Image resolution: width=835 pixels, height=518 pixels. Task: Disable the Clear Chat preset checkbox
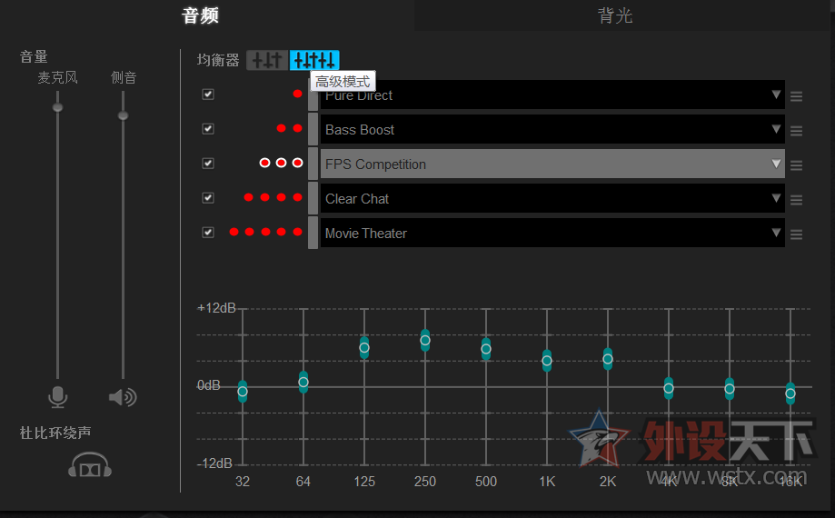[208, 198]
